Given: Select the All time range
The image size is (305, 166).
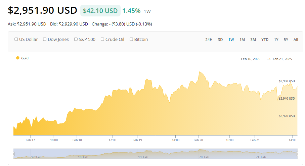Looking at the screenshot, I should [296, 40].
